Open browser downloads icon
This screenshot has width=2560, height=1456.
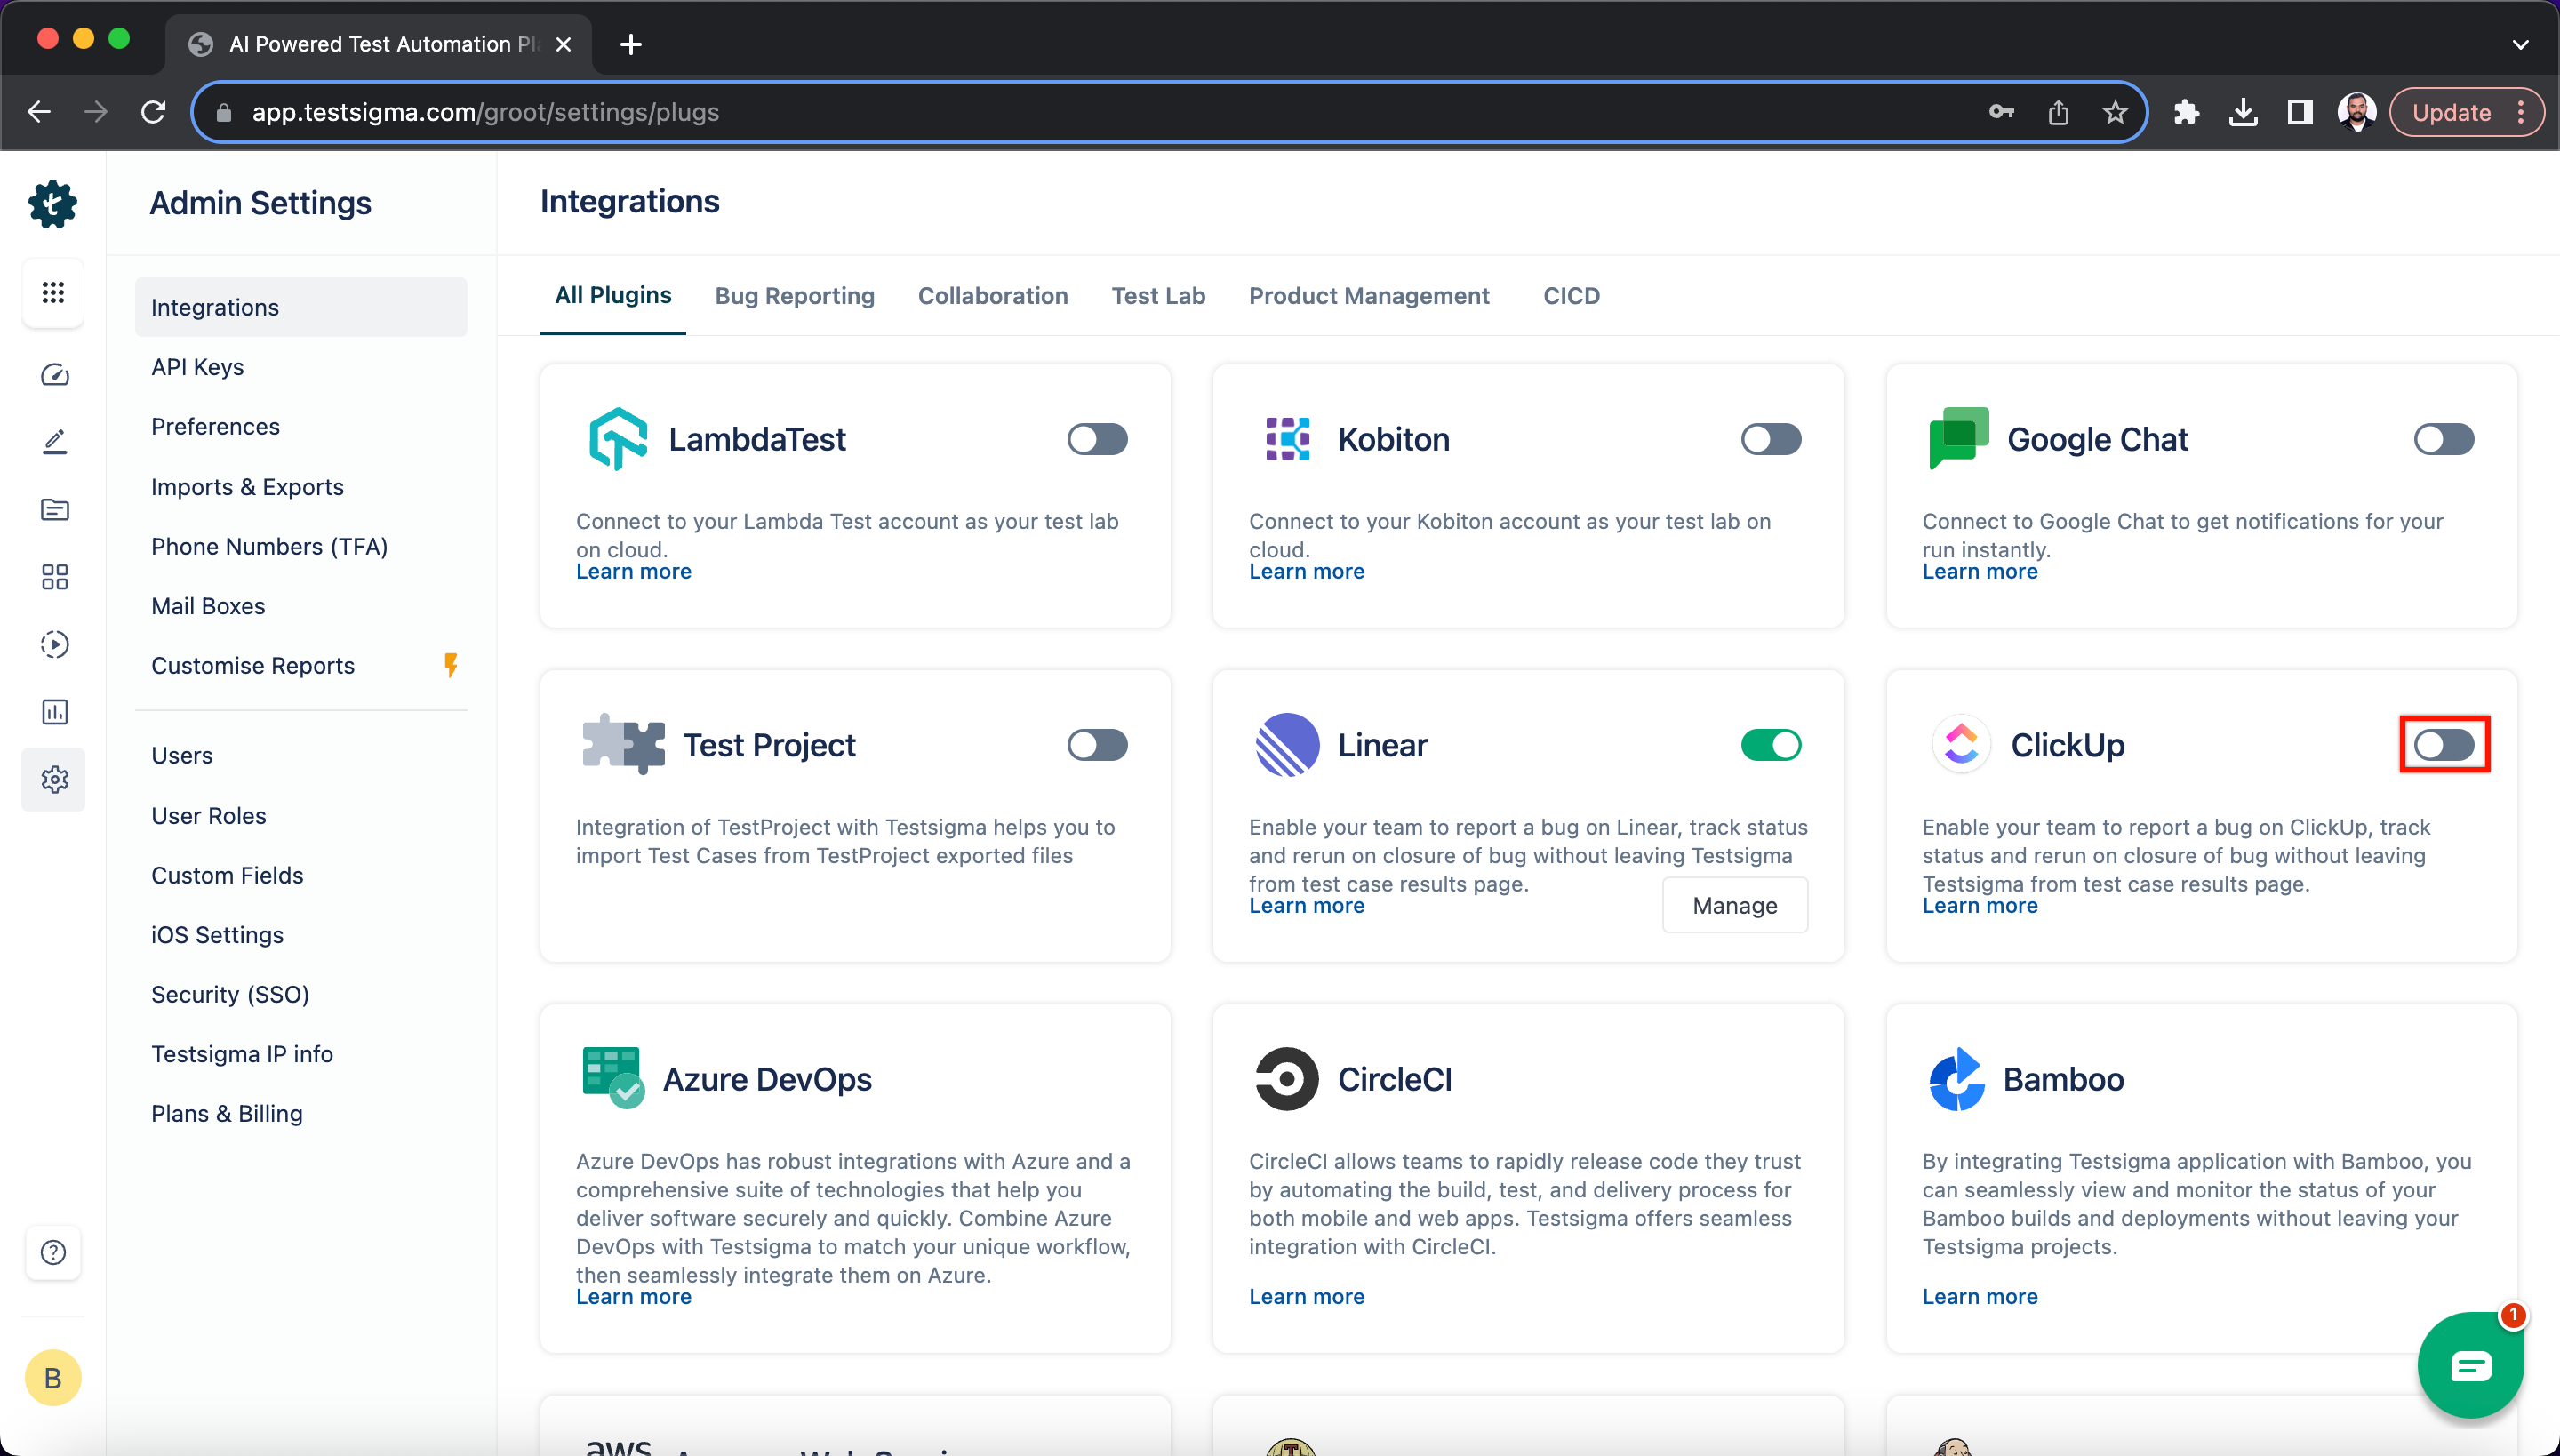tap(2243, 112)
